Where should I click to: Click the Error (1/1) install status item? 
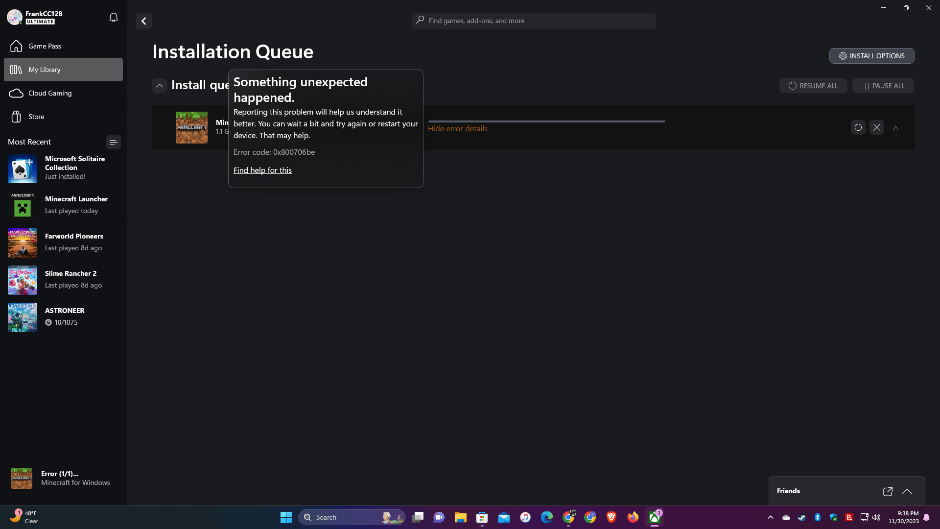(63, 478)
